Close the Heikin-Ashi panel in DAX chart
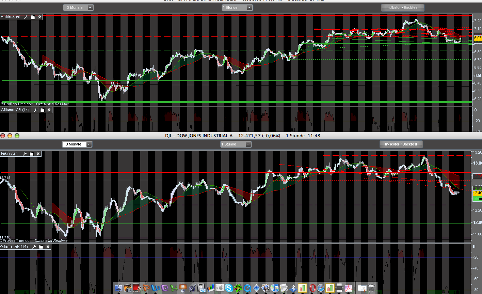Image resolution: width=482 pixels, height=294 pixels. pyautogui.click(x=39, y=17)
